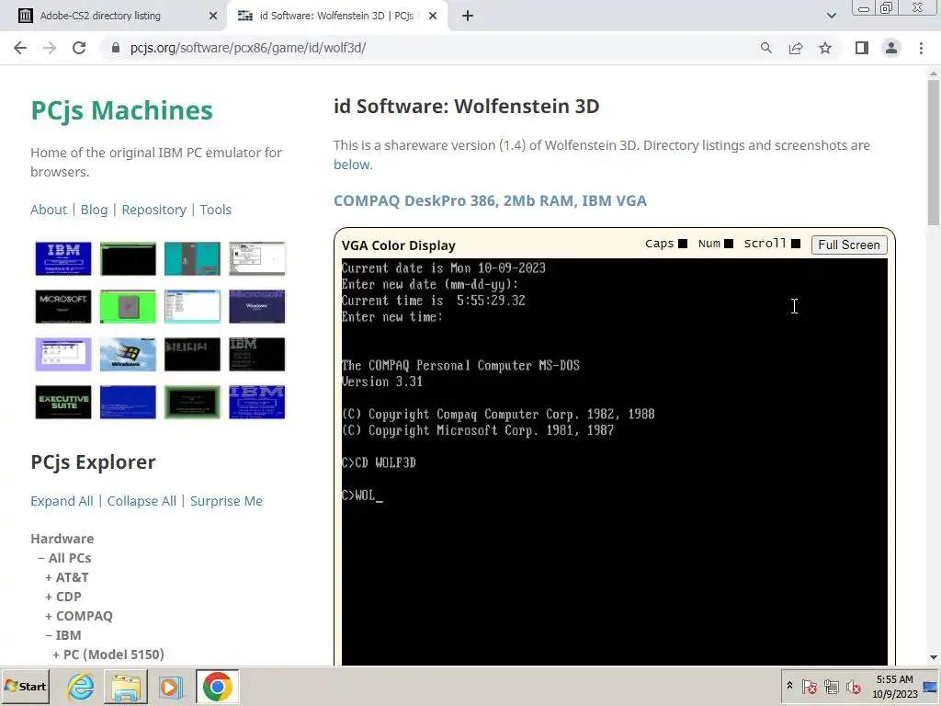Show hidden system tray icons
This screenshot has width=941, height=706.
tap(789, 686)
